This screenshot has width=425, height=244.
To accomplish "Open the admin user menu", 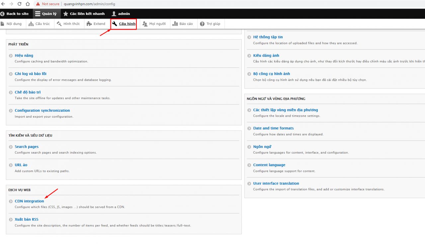I will [121, 14].
